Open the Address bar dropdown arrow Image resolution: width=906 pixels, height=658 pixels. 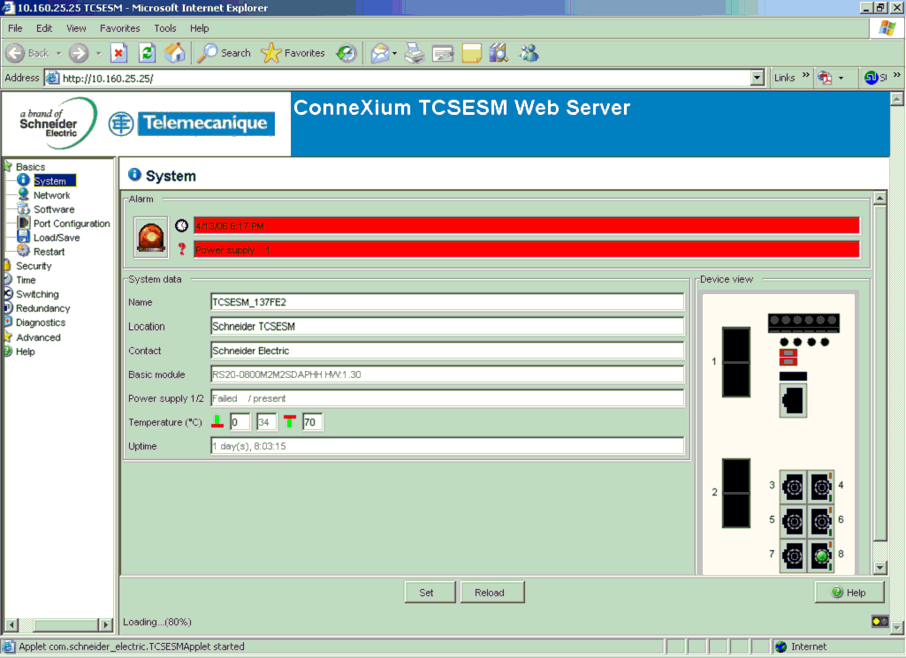(757, 78)
